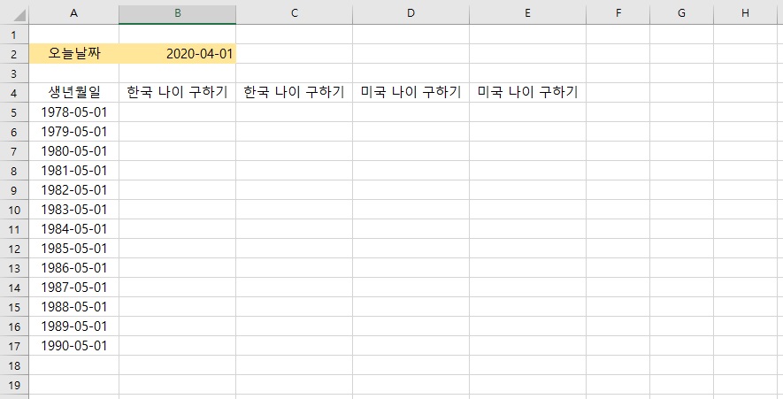The width and height of the screenshot is (783, 399).
Task: Select column A header
Action: click(x=74, y=14)
